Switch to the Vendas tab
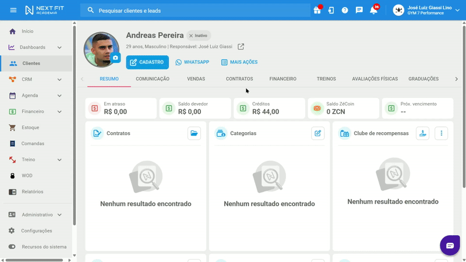The width and height of the screenshot is (466, 262). 196,79
